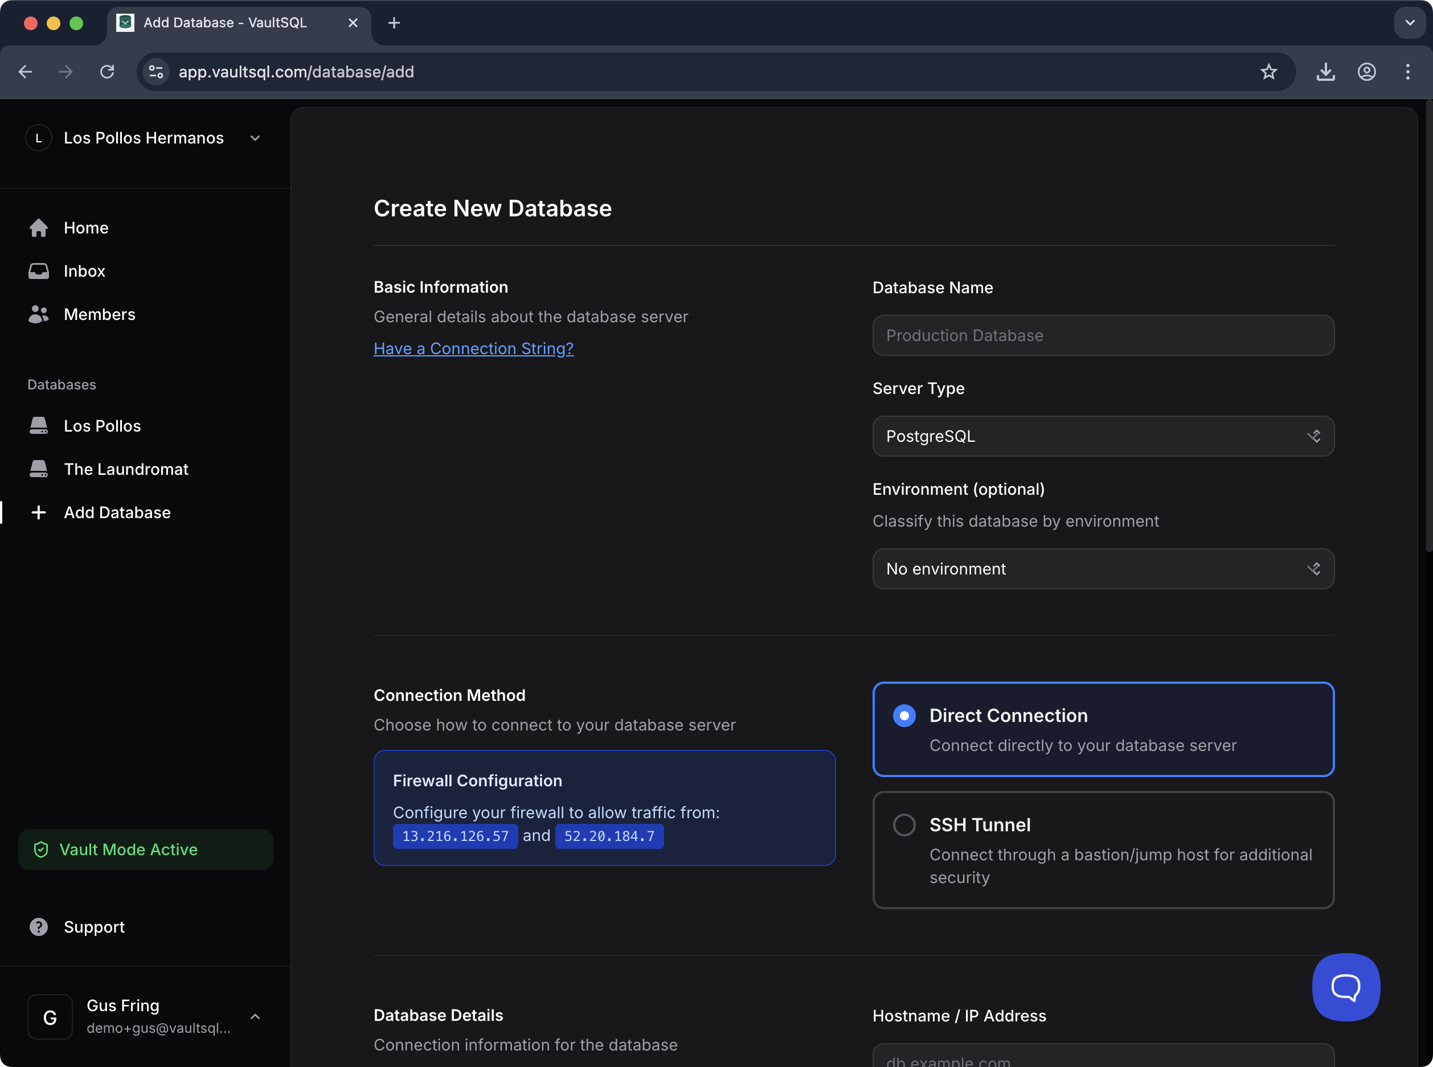Click the Support question mark icon
This screenshot has height=1067, width=1433.
(x=39, y=927)
